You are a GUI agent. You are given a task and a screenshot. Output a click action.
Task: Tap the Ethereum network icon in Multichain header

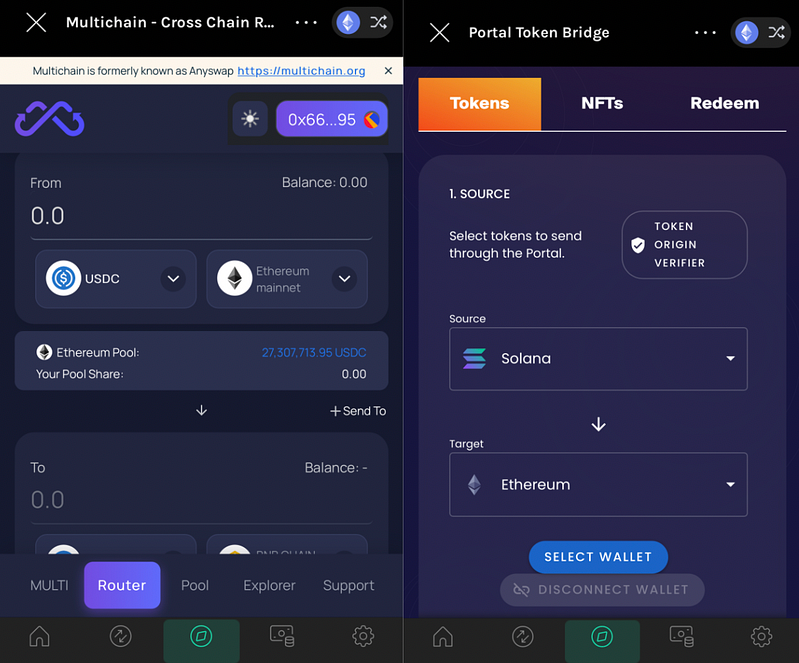(x=348, y=22)
